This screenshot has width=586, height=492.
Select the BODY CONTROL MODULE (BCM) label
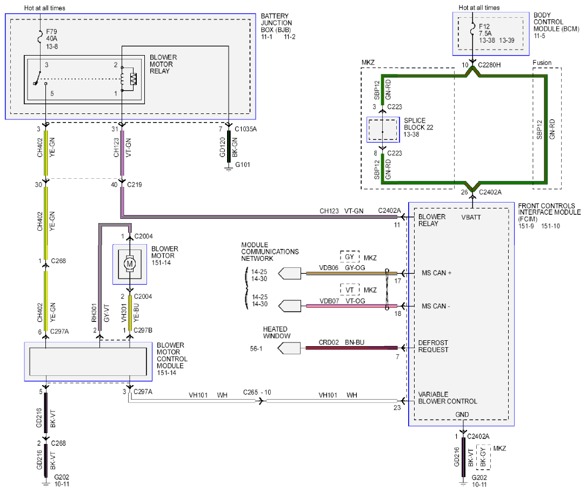click(556, 22)
